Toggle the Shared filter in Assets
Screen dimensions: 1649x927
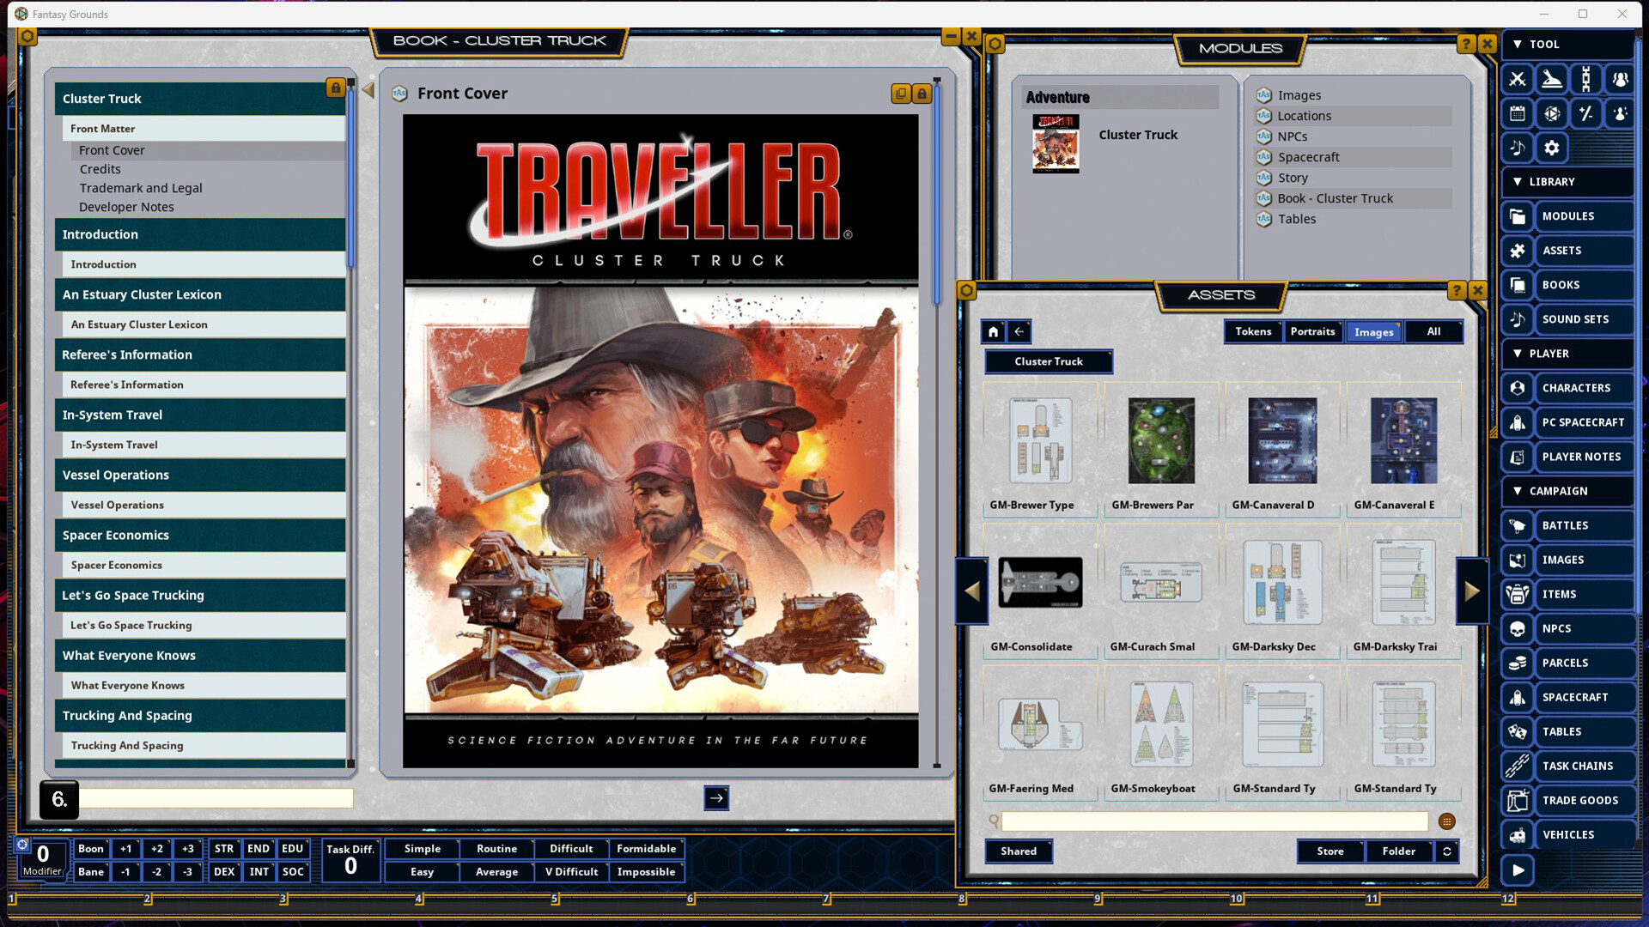tap(1019, 851)
